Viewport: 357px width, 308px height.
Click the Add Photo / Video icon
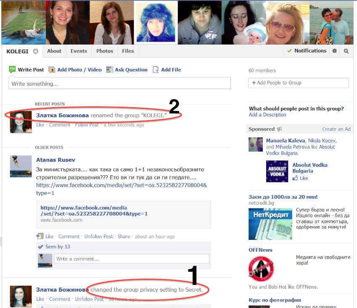[52, 70]
